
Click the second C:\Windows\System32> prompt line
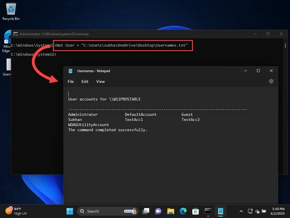click(34, 54)
